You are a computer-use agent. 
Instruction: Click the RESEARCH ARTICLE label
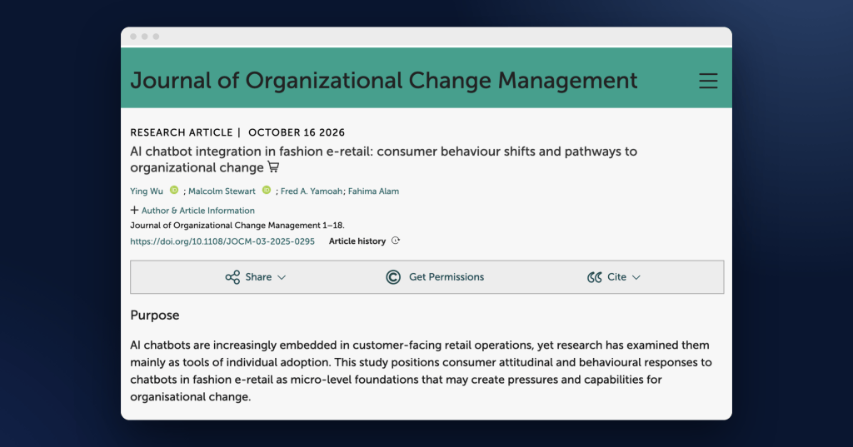(181, 132)
